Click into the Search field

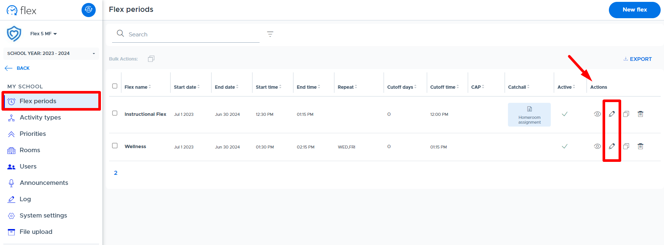tap(186, 34)
